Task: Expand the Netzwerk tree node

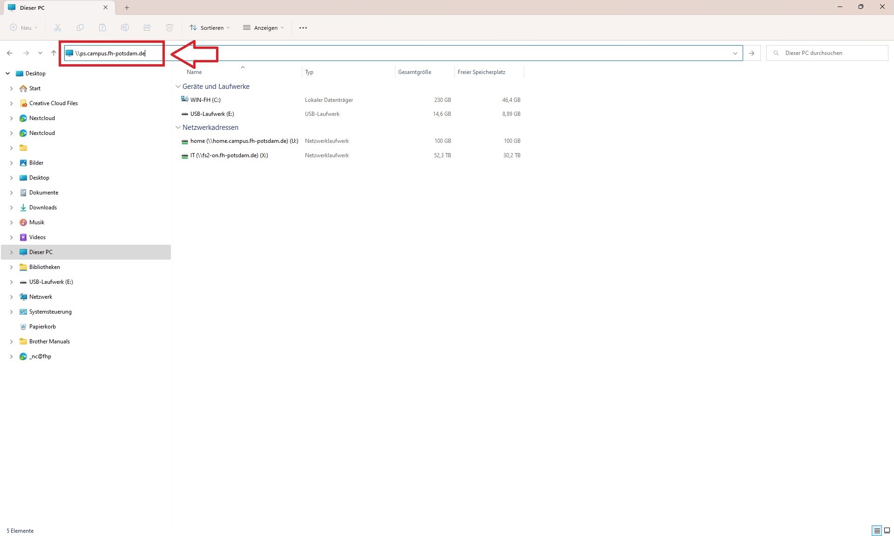Action: pos(11,297)
